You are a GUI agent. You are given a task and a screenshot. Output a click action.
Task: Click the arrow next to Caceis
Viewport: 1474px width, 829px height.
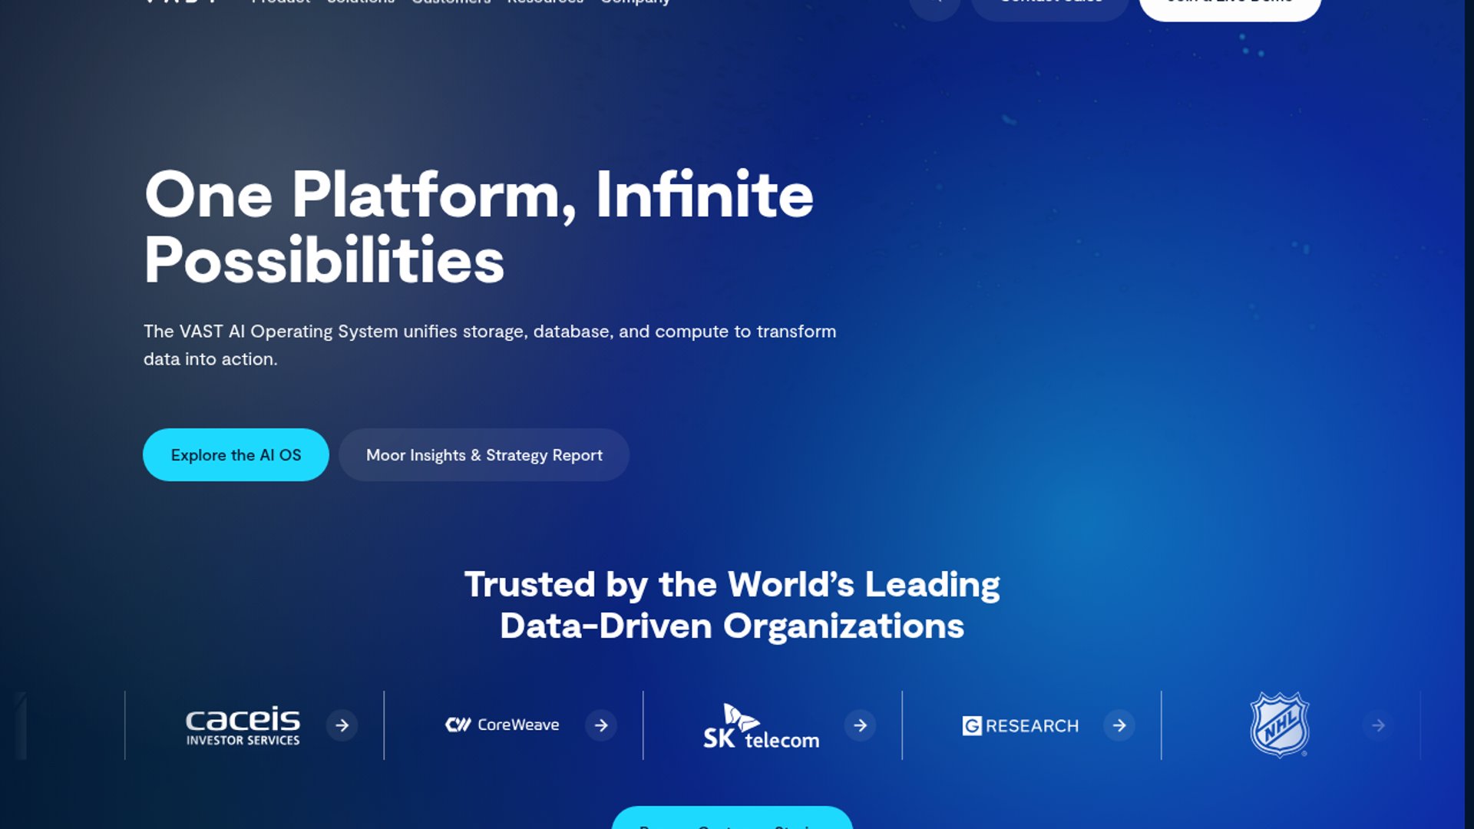(x=342, y=725)
